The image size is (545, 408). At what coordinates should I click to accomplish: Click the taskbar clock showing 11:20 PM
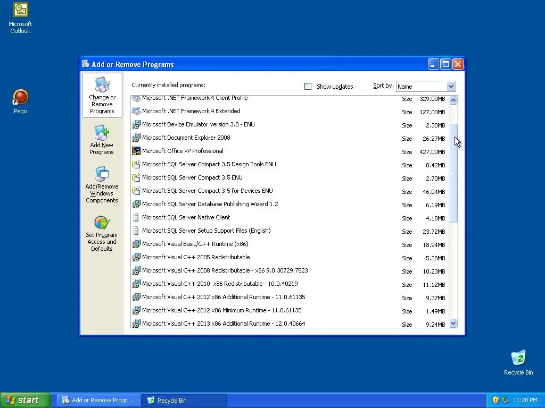(x=525, y=401)
